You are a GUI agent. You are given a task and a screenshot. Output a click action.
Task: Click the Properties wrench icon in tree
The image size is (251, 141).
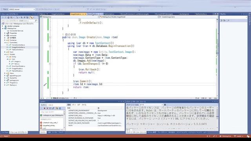coord(8,33)
